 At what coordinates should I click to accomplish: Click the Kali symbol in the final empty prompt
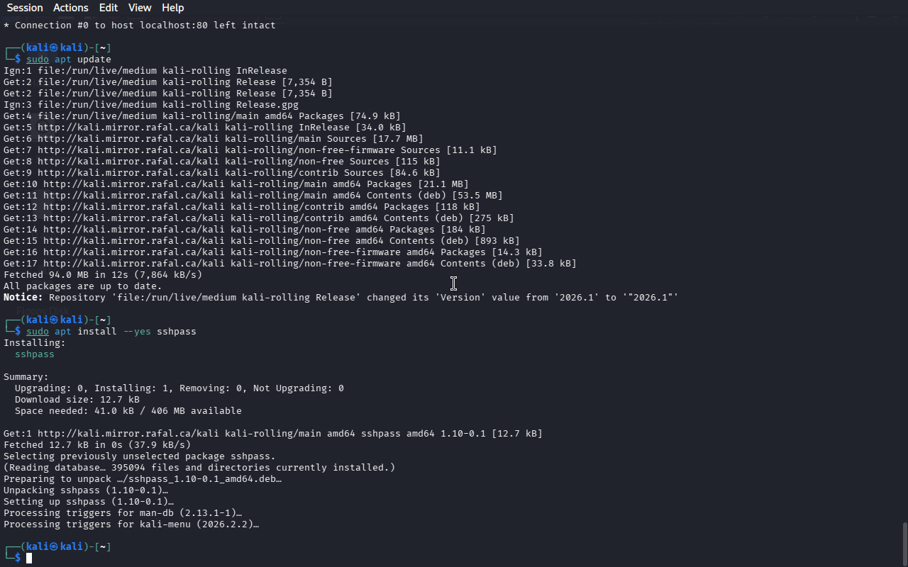tap(54, 547)
